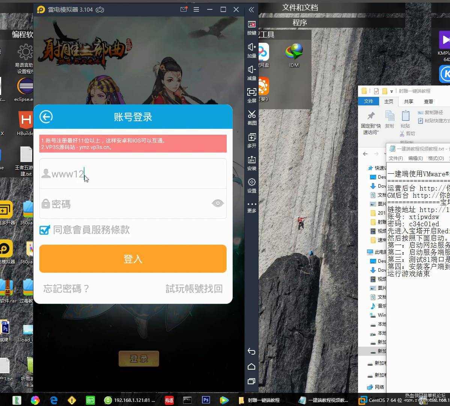Click the back arrow in the login dialog
This screenshot has height=406, width=450.
point(46,117)
